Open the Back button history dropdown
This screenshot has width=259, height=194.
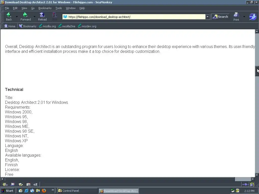tap(17, 17)
